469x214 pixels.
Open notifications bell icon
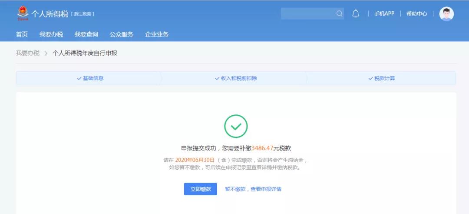[356, 14]
